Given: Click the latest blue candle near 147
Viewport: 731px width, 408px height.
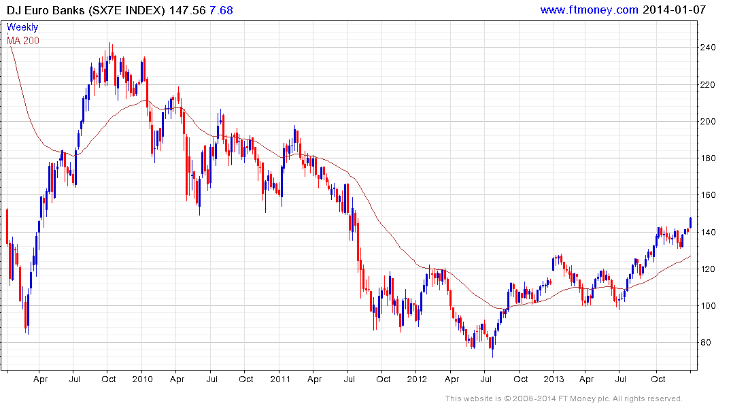Looking at the screenshot, I should tap(690, 222).
